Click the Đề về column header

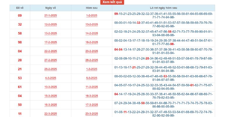(20, 8)
